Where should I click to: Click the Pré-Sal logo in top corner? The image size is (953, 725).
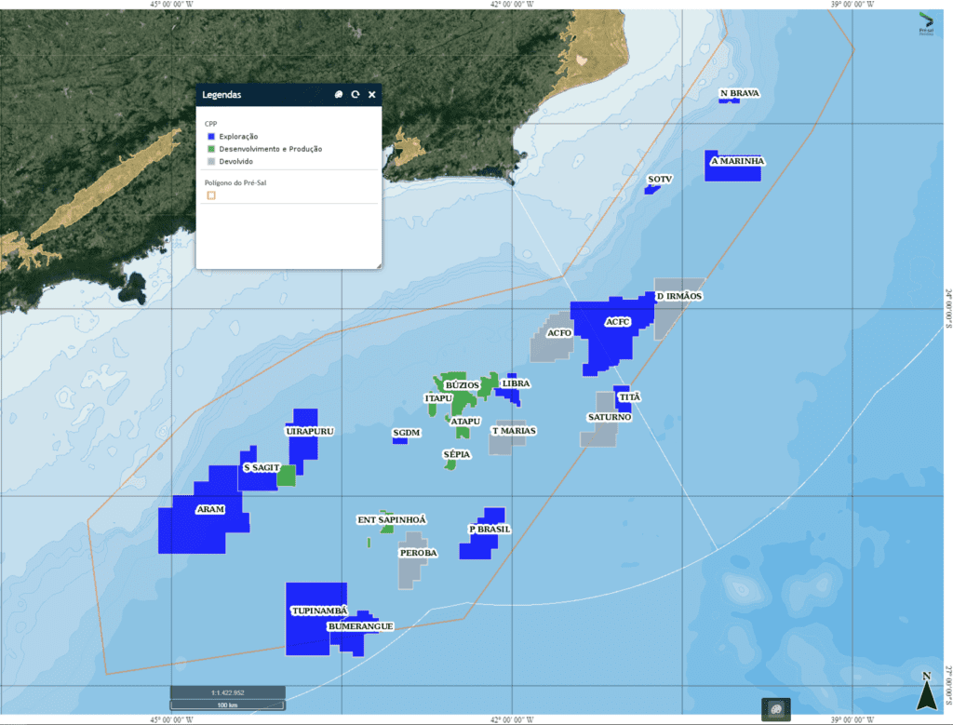point(927,22)
